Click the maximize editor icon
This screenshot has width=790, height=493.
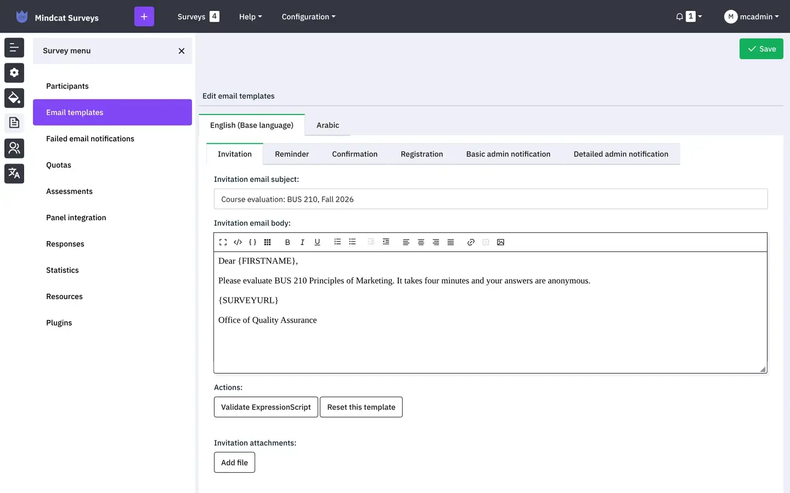coord(223,242)
